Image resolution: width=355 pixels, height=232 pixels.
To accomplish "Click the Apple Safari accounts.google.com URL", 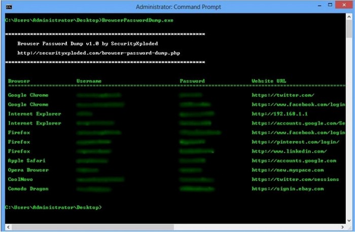I will click(x=294, y=161).
